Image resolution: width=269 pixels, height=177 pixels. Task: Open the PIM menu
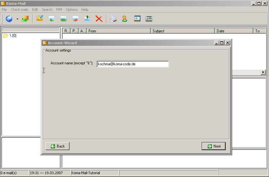(59, 10)
